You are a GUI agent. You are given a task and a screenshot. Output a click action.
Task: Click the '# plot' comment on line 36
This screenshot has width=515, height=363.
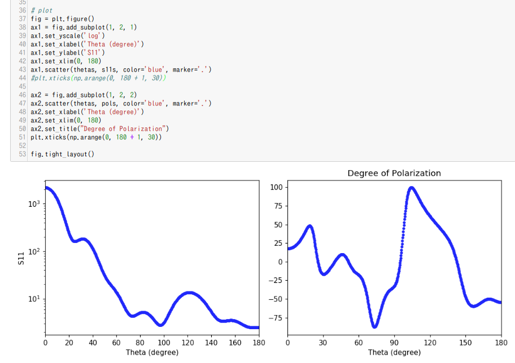click(43, 10)
